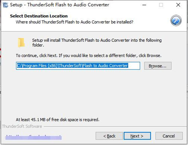Viewport: 188px width, 145px height.
Task: Proceed with the Next button
Action: tap(137, 136)
